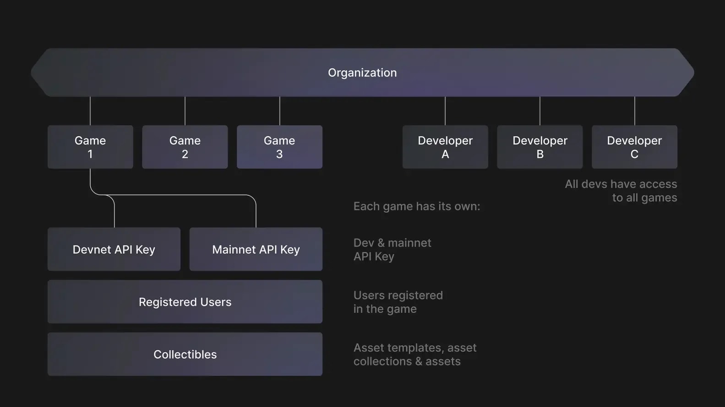Select the Game 2 box
Viewport: 725px width, 407px height.
click(x=185, y=147)
